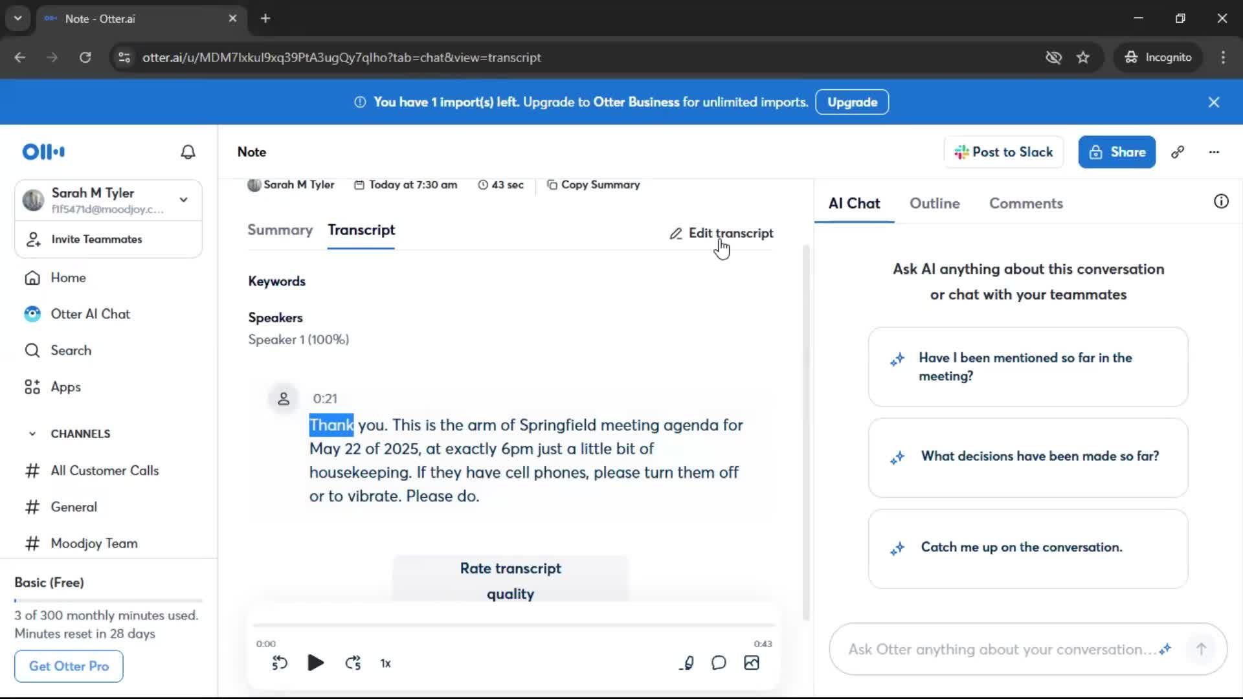This screenshot has width=1243, height=699.
Task: Bookmark this page with star icon
Action: 1083,58
